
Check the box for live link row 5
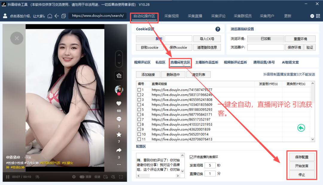coord(139,110)
